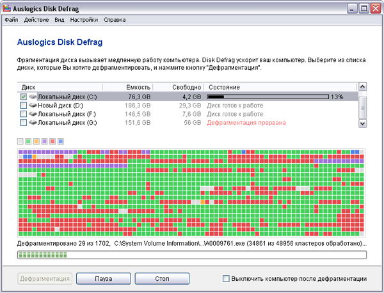Open the Вид menu
The height and width of the screenshot is (293, 384).
(60, 20)
